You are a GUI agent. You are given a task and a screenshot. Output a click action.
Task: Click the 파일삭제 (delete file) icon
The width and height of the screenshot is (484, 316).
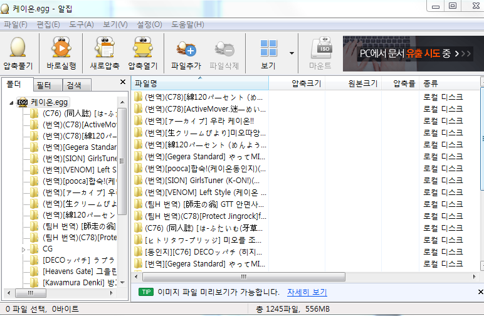224,48
